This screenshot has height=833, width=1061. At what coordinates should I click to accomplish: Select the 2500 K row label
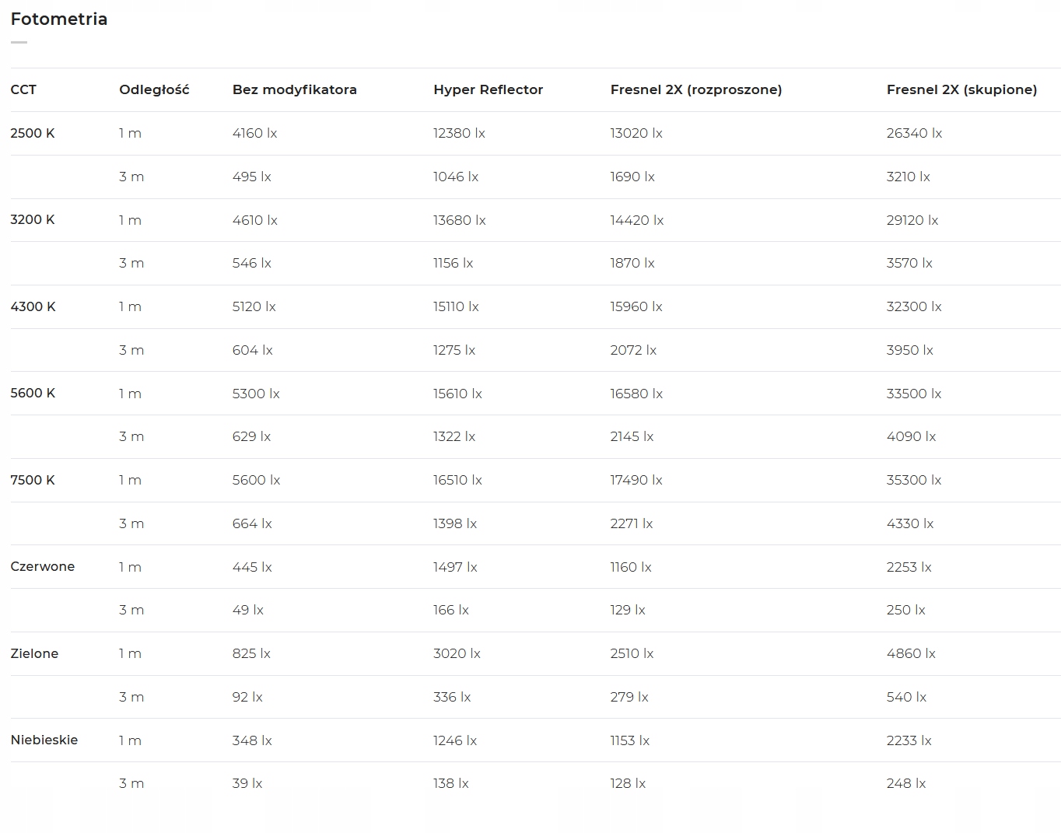tap(33, 133)
